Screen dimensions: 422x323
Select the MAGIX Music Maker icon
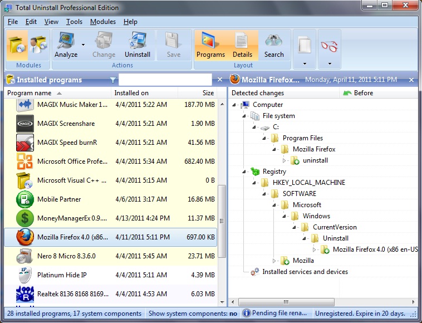coord(24,105)
